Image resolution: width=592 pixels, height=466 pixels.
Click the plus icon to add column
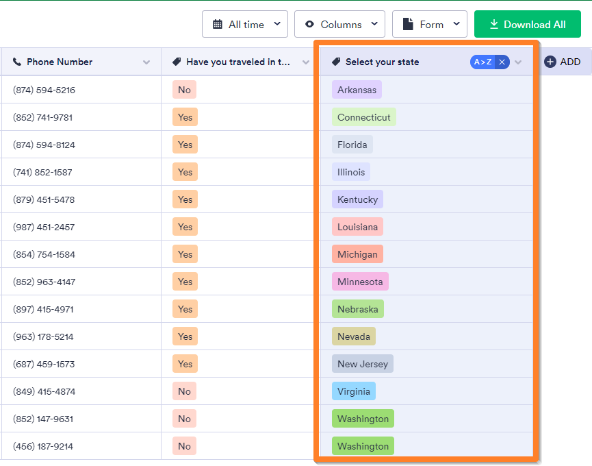coord(550,62)
